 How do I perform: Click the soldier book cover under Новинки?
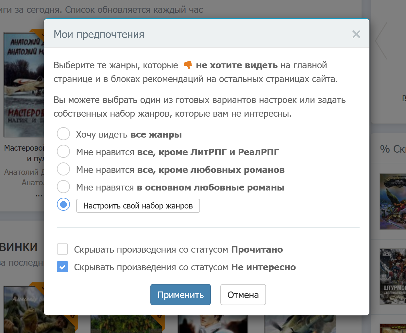[x=24, y=309]
